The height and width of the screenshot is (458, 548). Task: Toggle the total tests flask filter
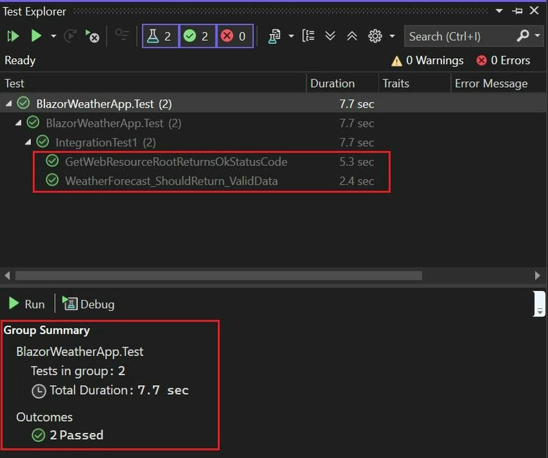(x=159, y=36)
